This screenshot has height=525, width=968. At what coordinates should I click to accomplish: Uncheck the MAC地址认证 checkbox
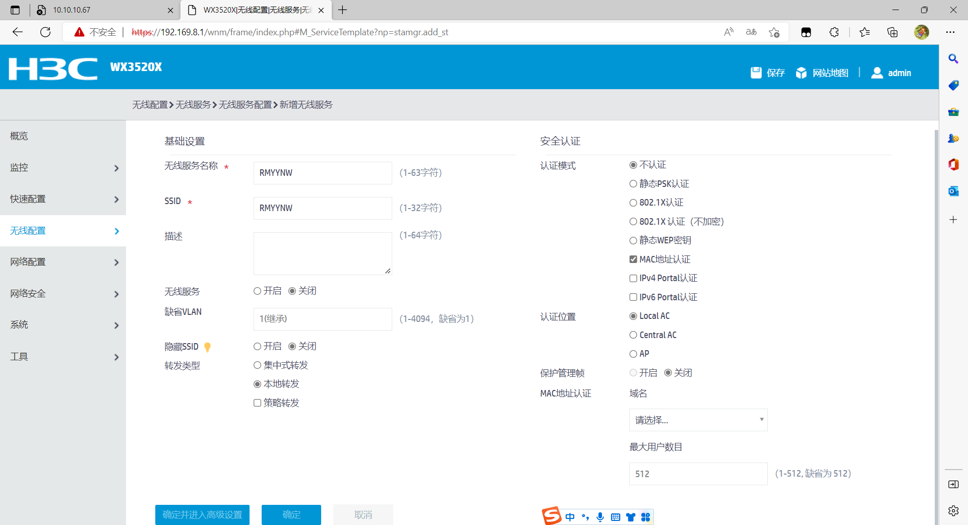(633, 259)
